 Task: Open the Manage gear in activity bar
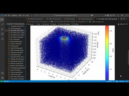point(2,78)
